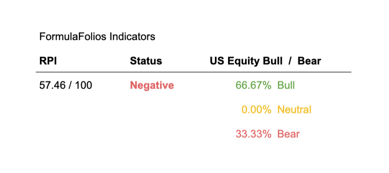389x173 pixels.
Task: Select the Status column header
Action: click(146, 61)
